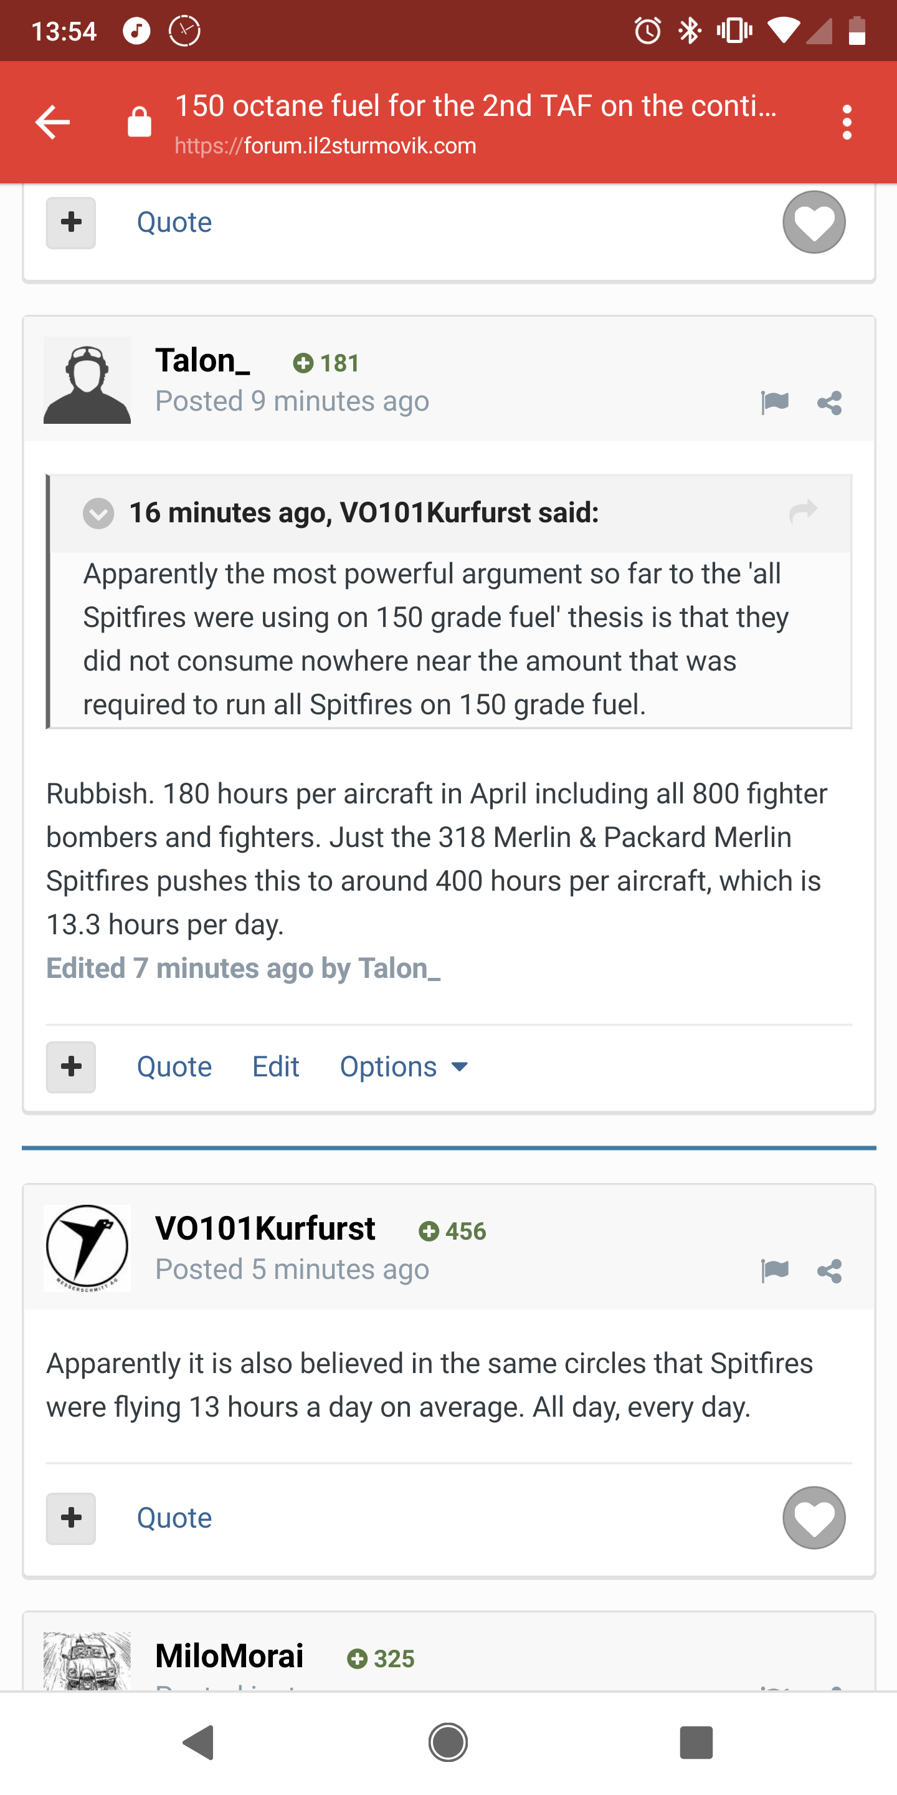This screenshot has height=1795, width=897.
Task: Tap the back arrow in browser header
Action: pos(53,123)
